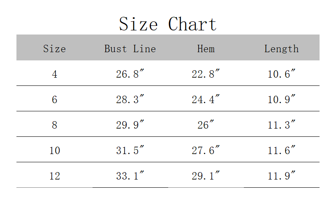Select the Length column header
This screenshot has height=205, width=336.
(x=281, y=49)
